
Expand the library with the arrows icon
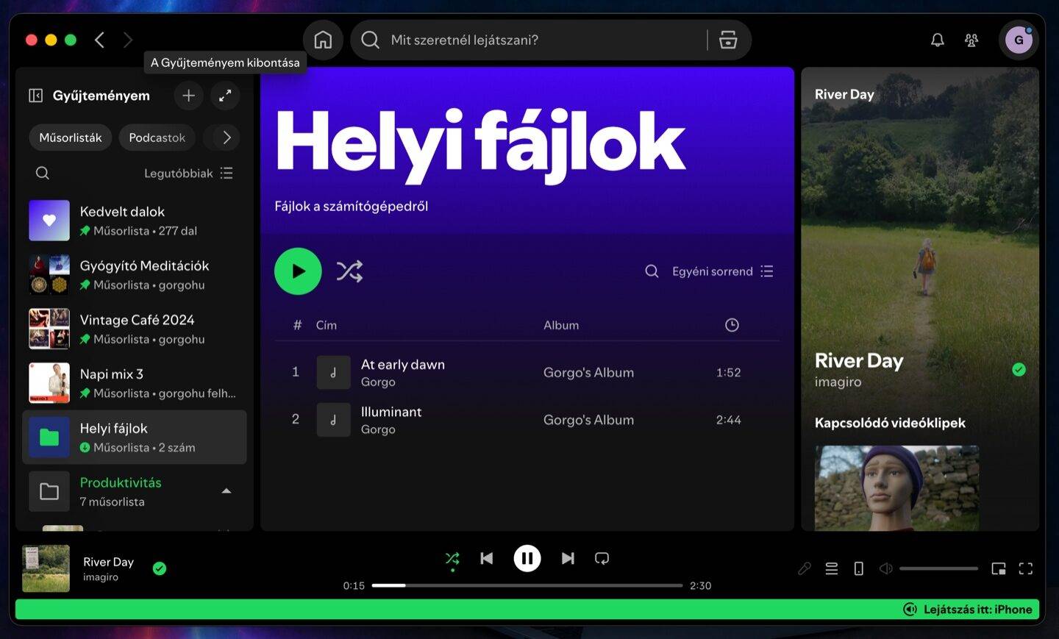point(225,96)
